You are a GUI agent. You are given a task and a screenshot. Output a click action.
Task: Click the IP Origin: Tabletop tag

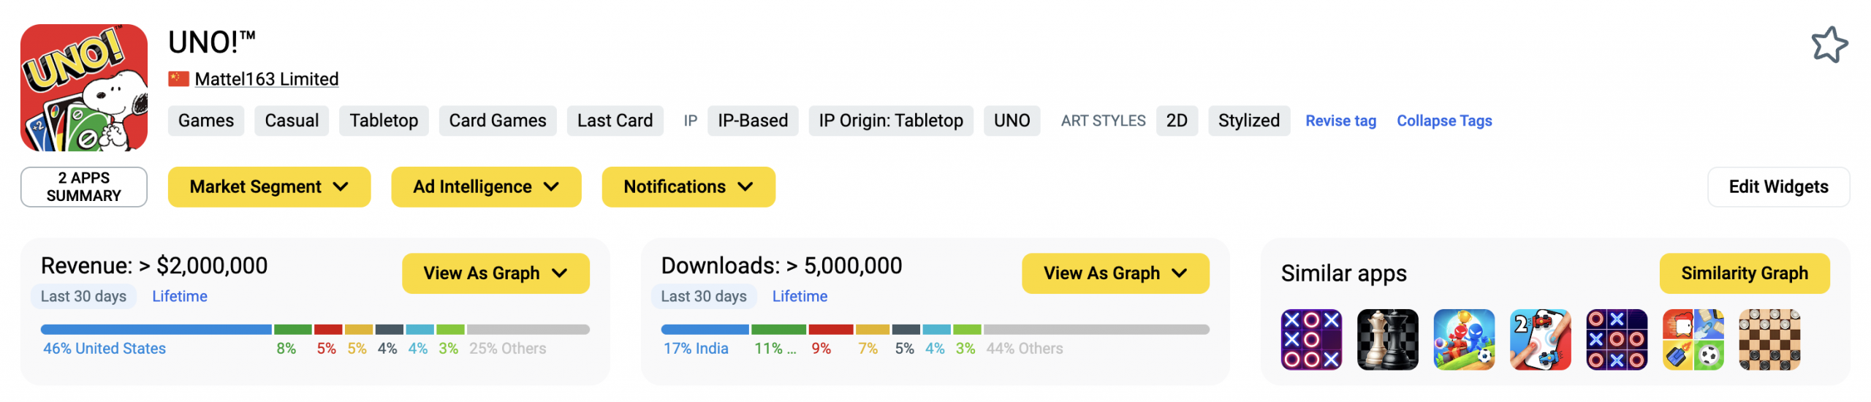pyautogui.click(x=891, y=121)
